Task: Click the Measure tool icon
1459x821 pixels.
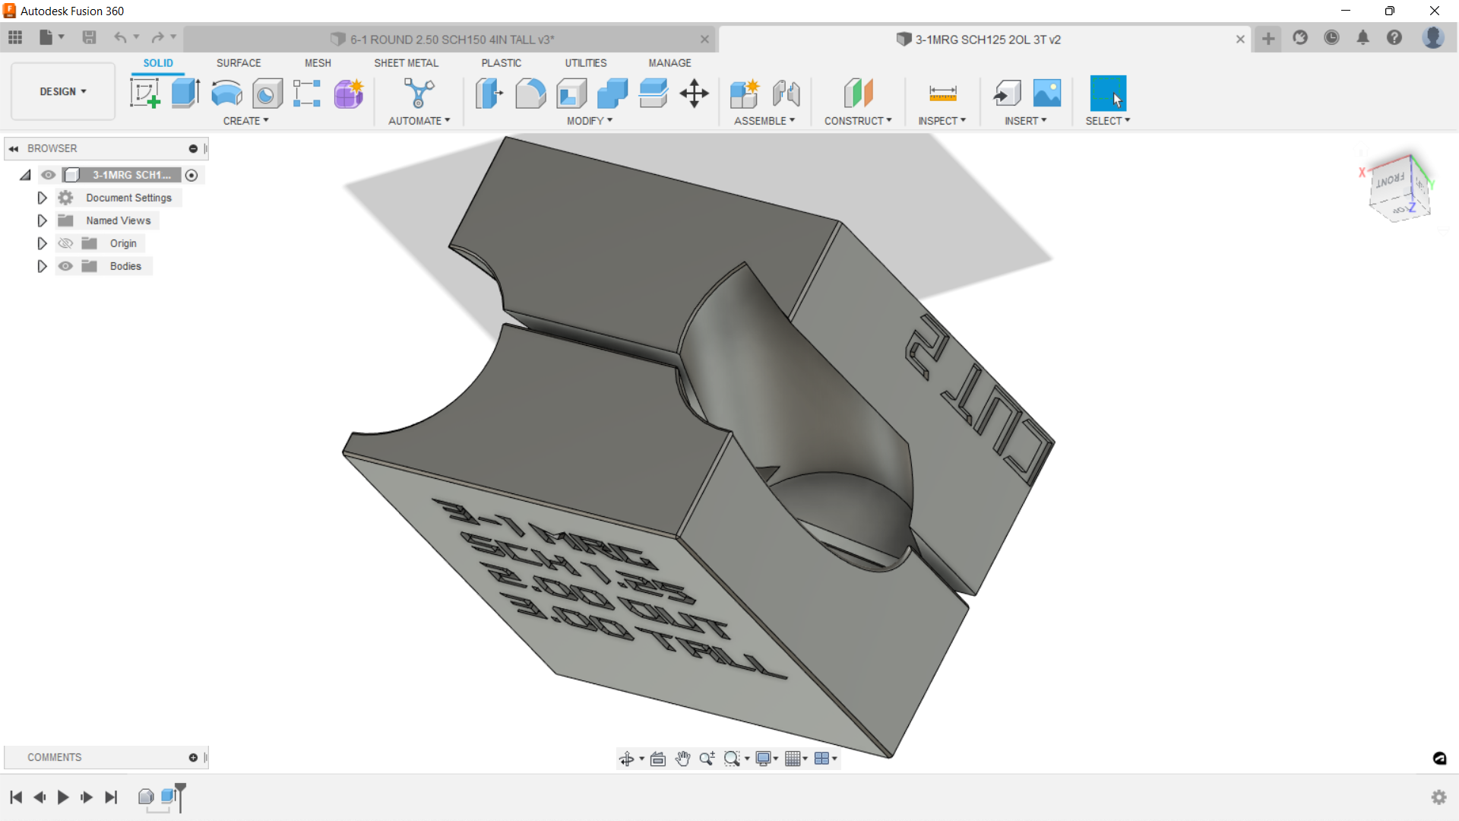Action: point(942,94)
